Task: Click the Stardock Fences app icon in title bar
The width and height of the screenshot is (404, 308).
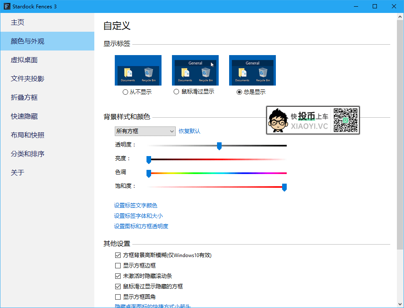Action: 7,6
